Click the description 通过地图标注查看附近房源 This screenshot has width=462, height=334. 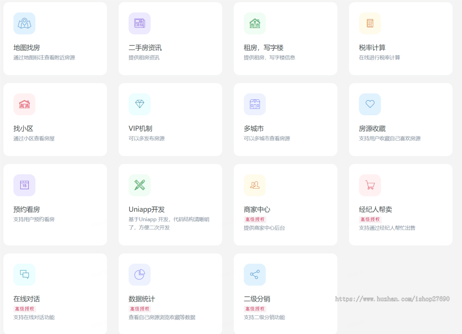[44, 58]
